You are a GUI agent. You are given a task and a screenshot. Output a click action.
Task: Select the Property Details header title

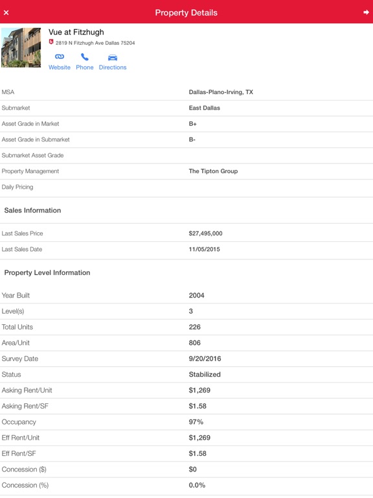click(186, 13)
